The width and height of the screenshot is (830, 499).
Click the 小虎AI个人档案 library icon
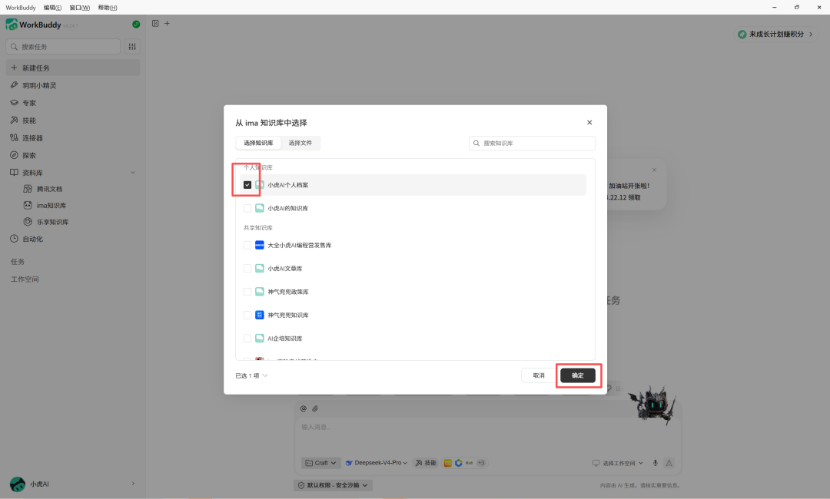(x=260, y=185)
